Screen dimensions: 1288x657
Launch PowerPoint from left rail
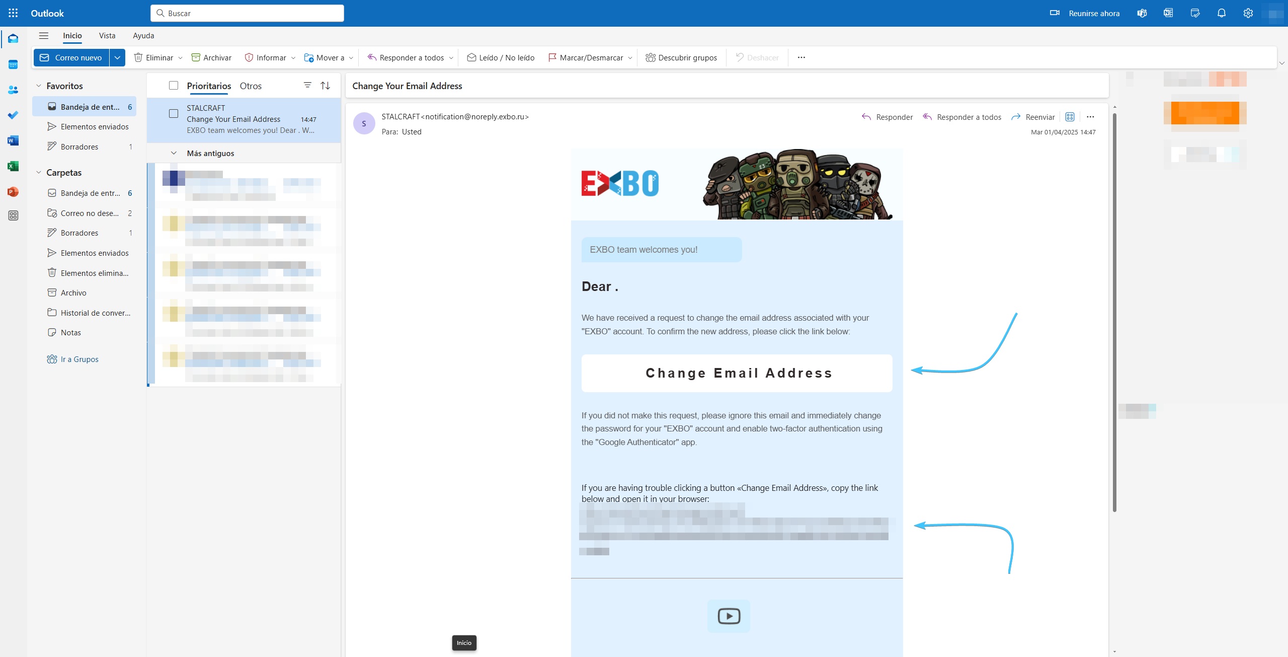click(13, 192)
